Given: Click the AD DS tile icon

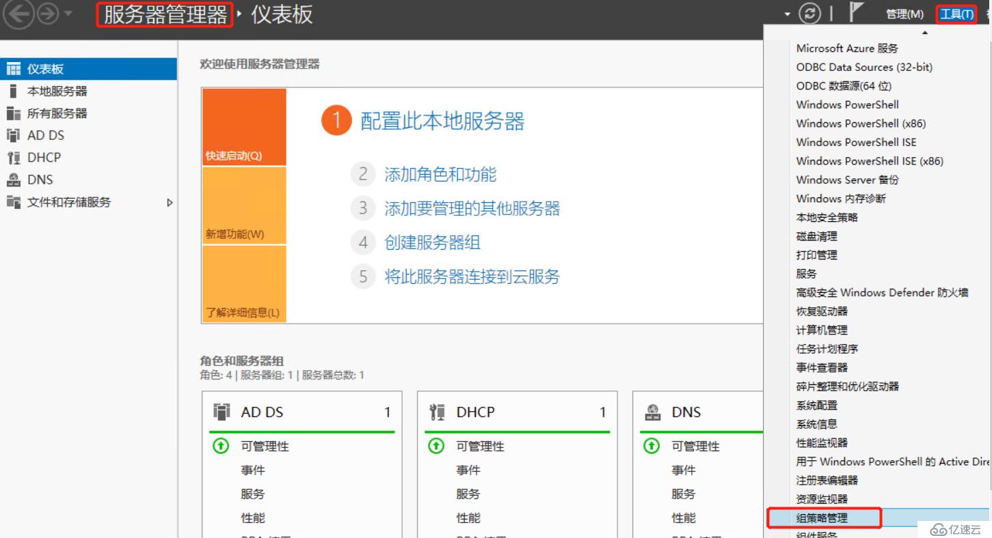Looking at the screenshot, I should pyautogui.click(x=222, y=412).
